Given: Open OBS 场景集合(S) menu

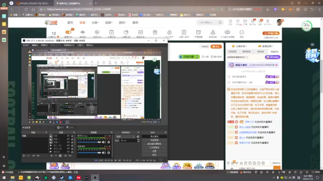Looking at the screenshot, I should [x=69, y=45].
